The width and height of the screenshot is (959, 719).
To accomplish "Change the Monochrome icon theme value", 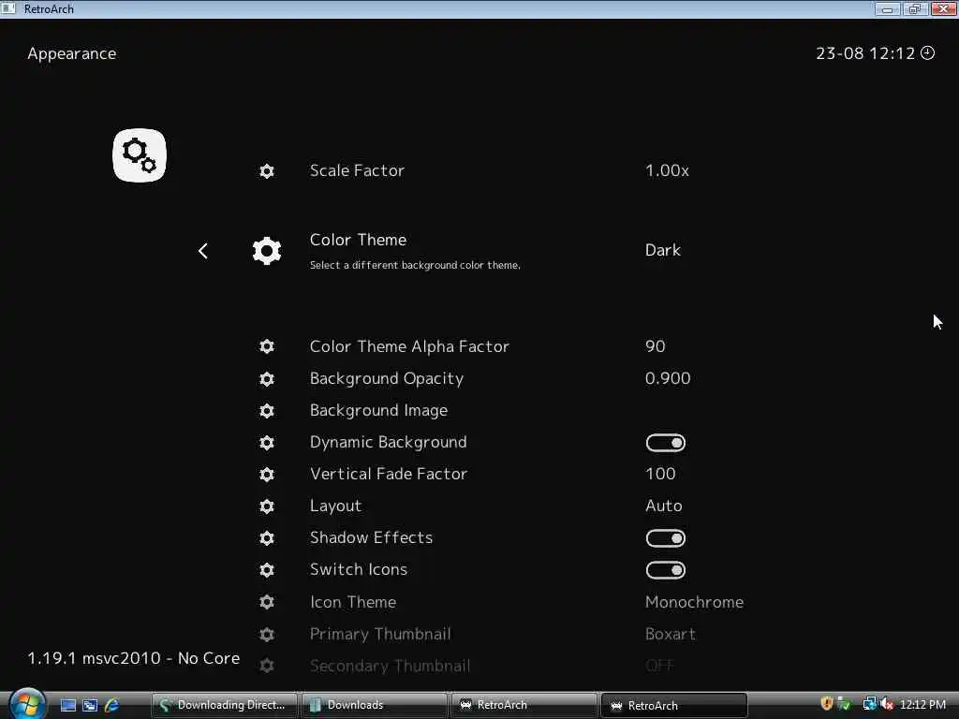I will click(694, 602).
